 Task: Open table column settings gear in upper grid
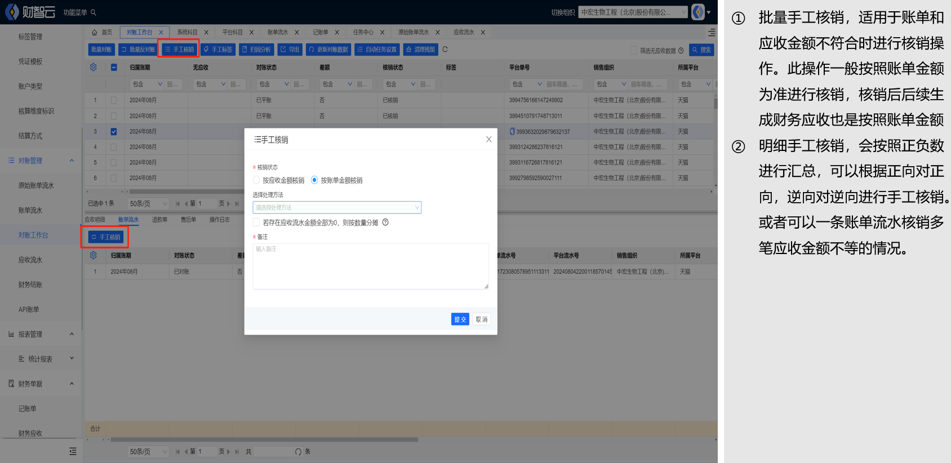[x=94, y=68]
